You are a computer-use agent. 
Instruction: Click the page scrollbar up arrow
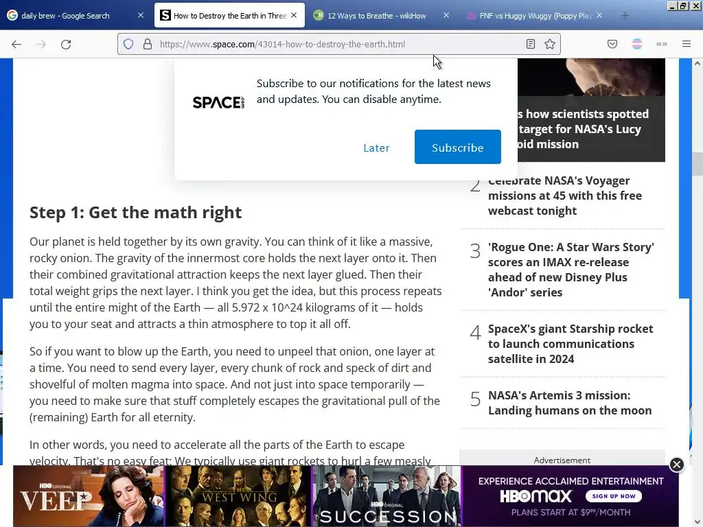[698, 64]
